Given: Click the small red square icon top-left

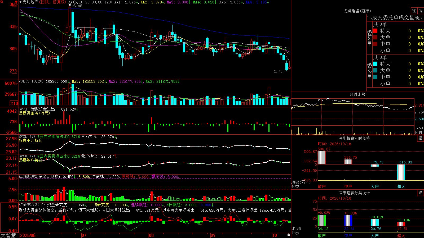Looking at the screenshot, I should 2,2.
